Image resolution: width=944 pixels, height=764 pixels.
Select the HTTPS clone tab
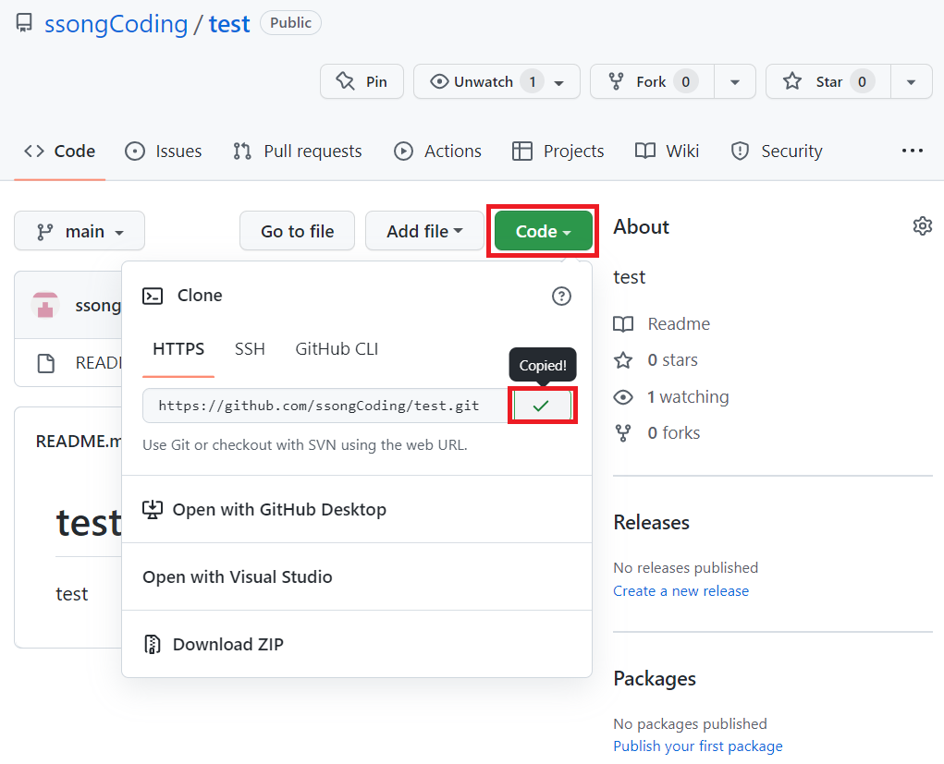[178, 349]
